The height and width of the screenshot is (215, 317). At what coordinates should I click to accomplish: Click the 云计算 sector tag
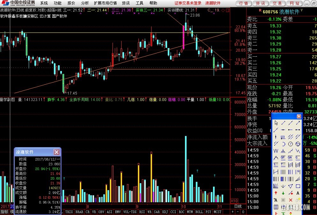[45, 16]
